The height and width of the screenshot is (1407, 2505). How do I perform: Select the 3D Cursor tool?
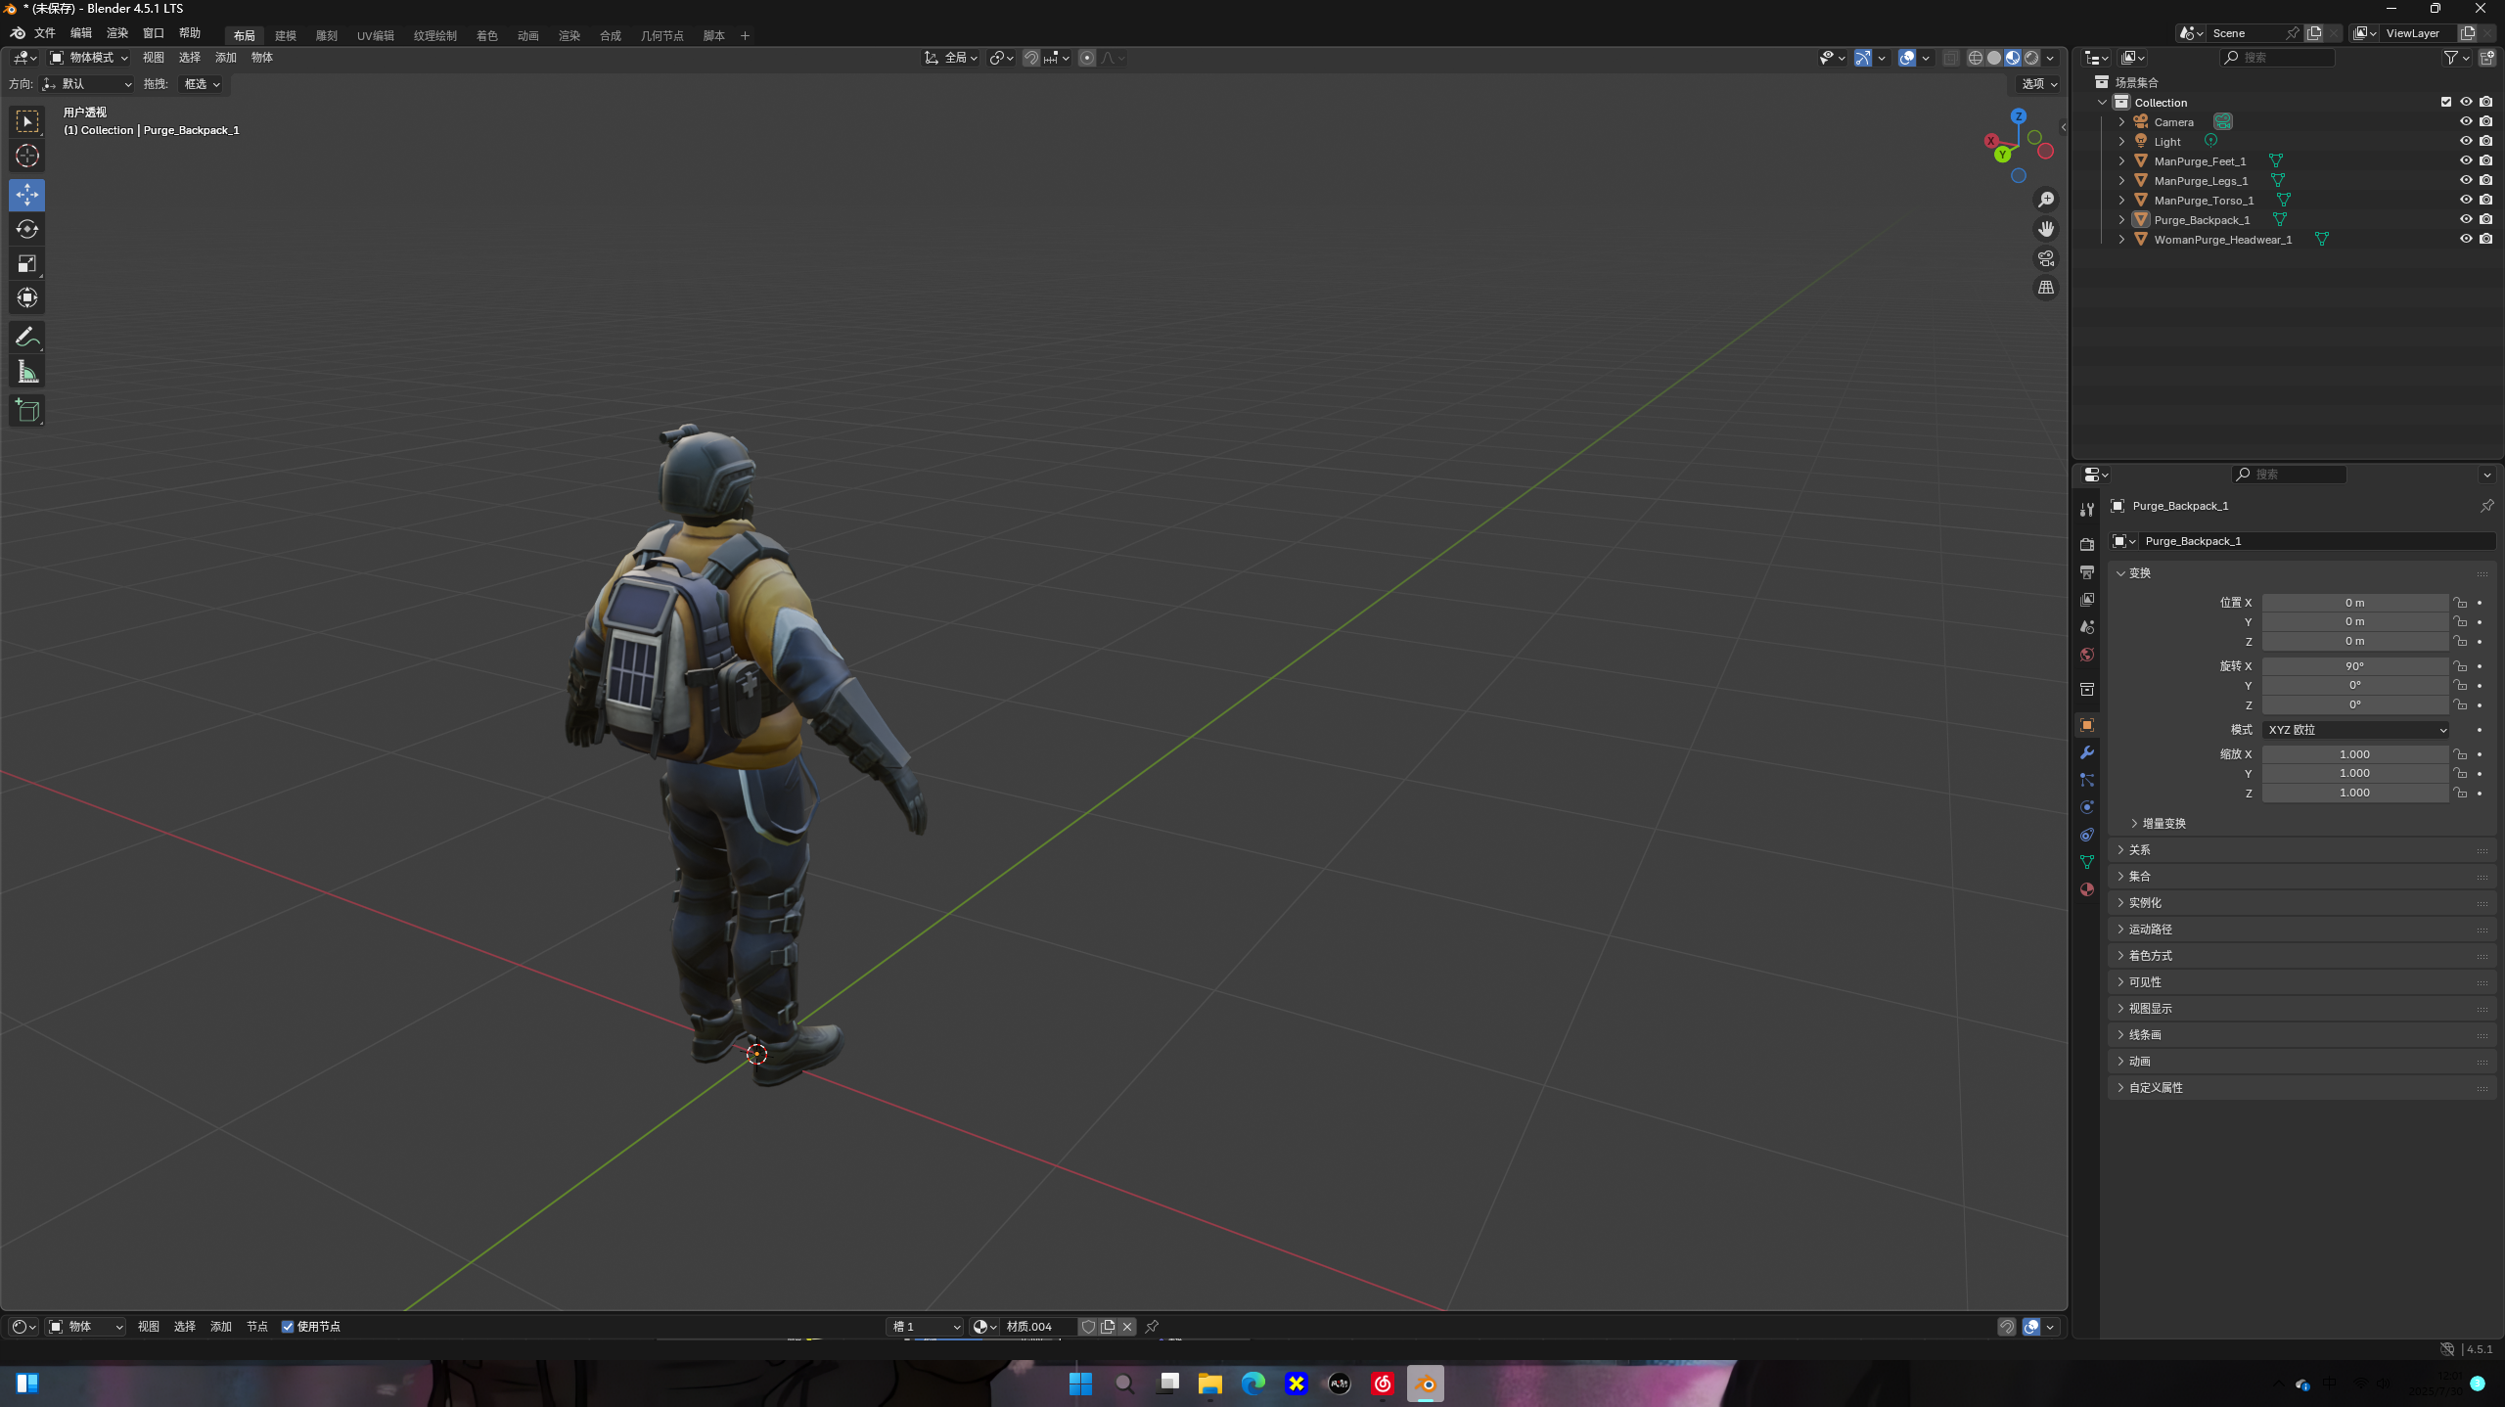click(x=27, y=156)
